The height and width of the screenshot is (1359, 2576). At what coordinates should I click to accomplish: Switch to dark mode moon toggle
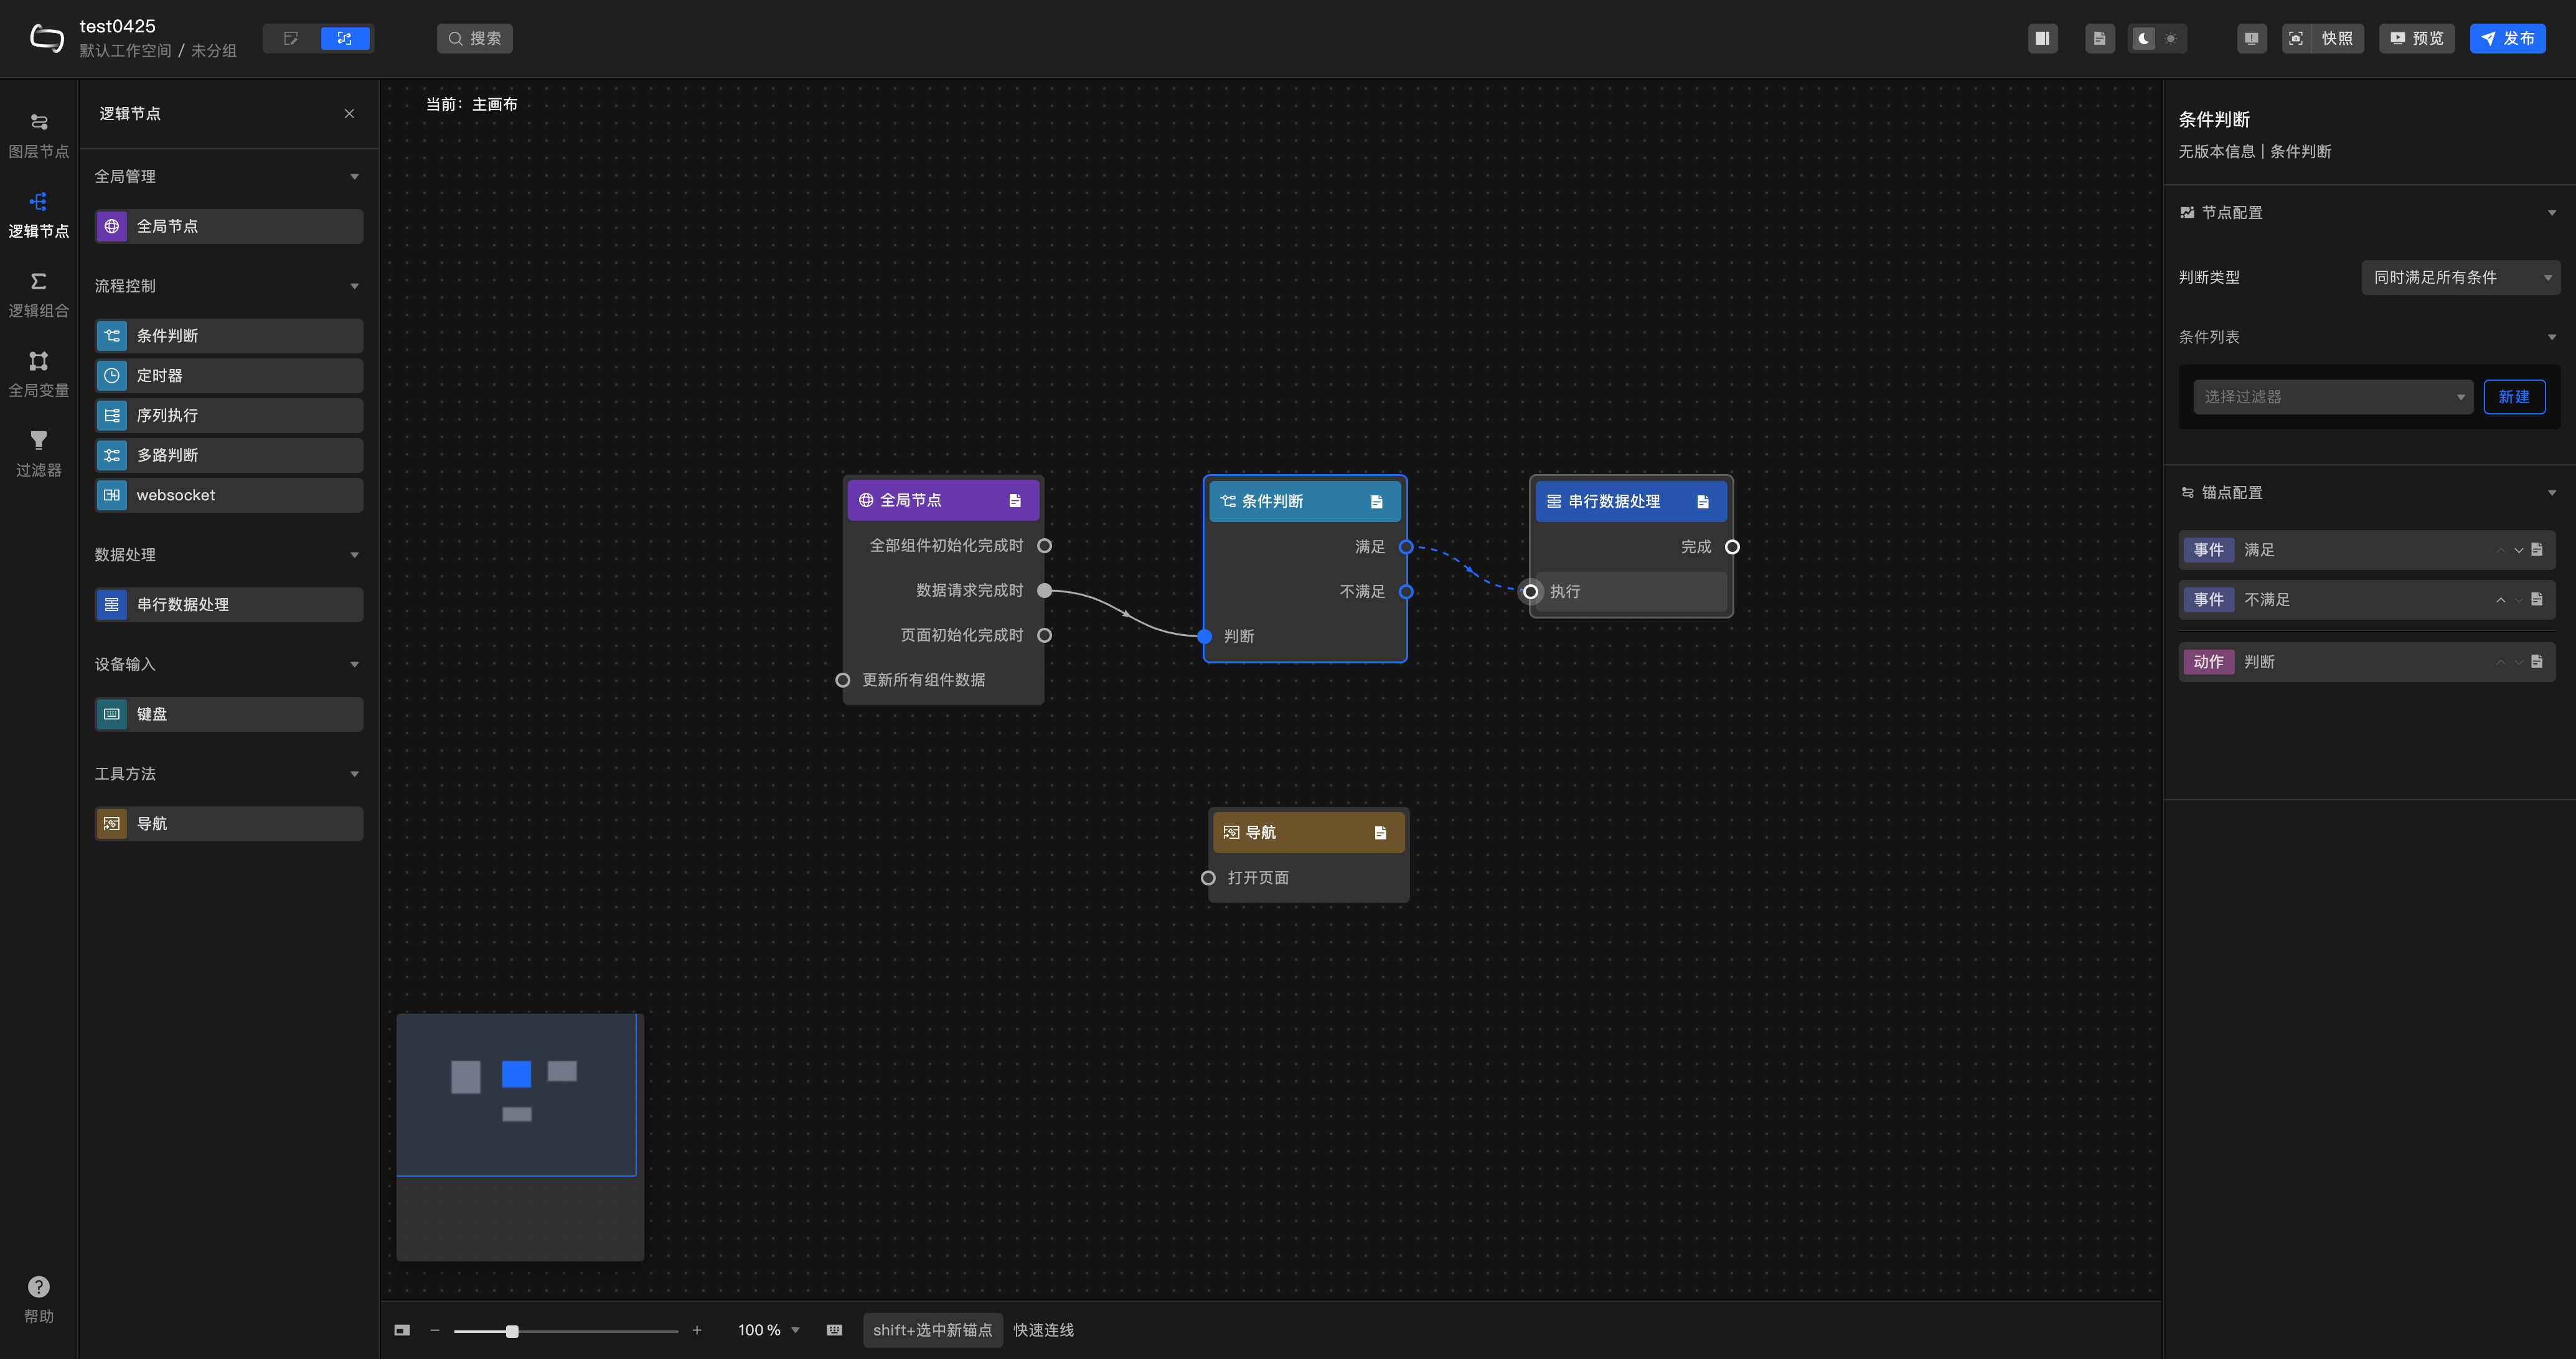(2143, 38)
